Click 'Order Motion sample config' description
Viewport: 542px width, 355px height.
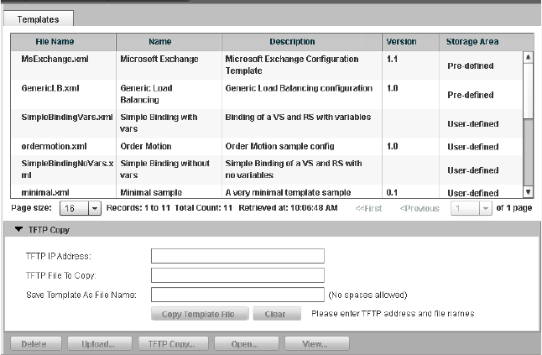[x=279, y=147]
